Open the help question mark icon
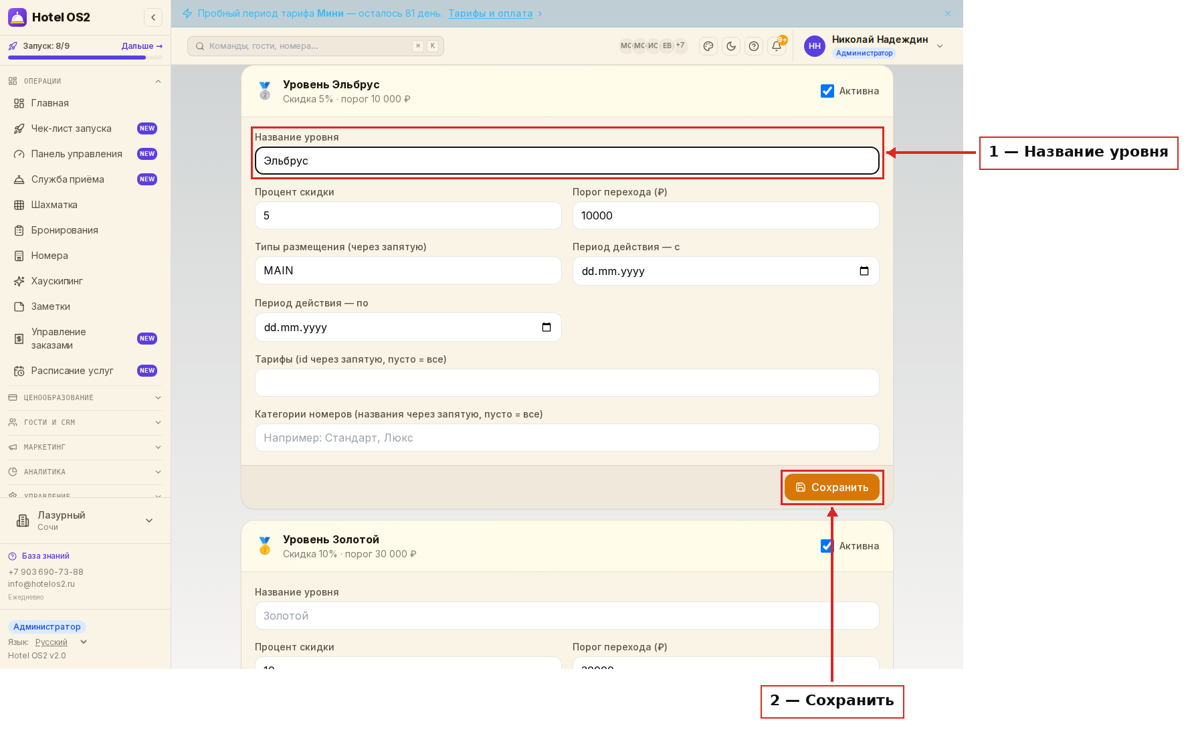 pos(754,46)
